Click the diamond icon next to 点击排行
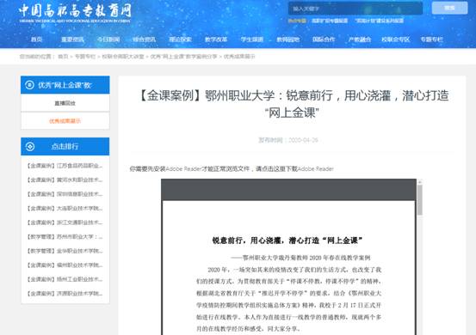The image size is (476, 335). pyautogui.click(x=30, y=147)
